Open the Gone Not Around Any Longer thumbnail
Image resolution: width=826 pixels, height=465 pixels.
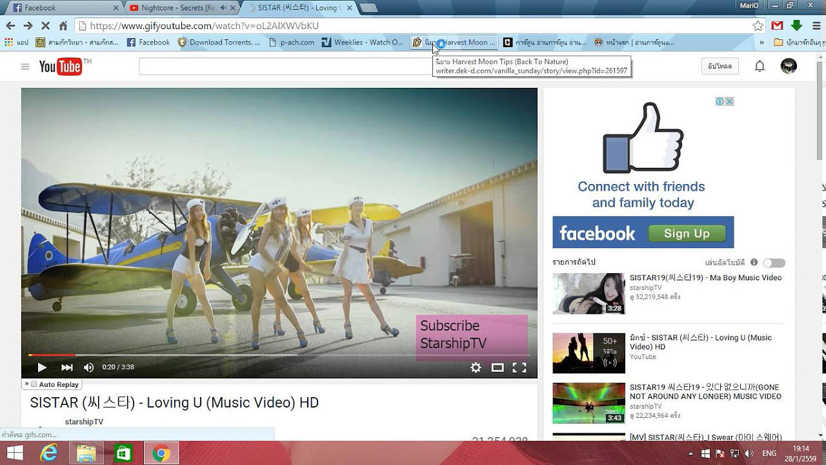[x=589, y=404]
